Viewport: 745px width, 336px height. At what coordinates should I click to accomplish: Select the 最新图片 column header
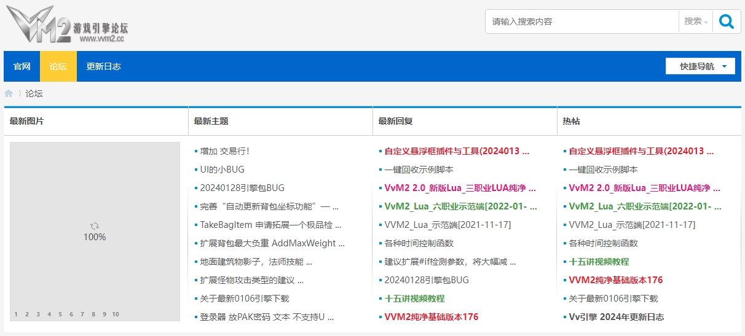27,122
